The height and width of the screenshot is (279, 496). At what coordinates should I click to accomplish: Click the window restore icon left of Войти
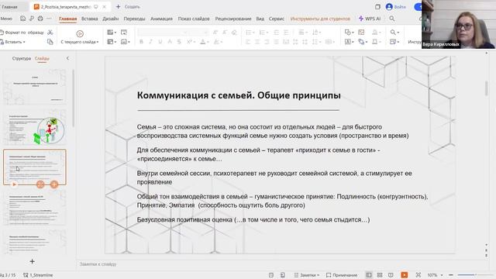click(377, 7)
